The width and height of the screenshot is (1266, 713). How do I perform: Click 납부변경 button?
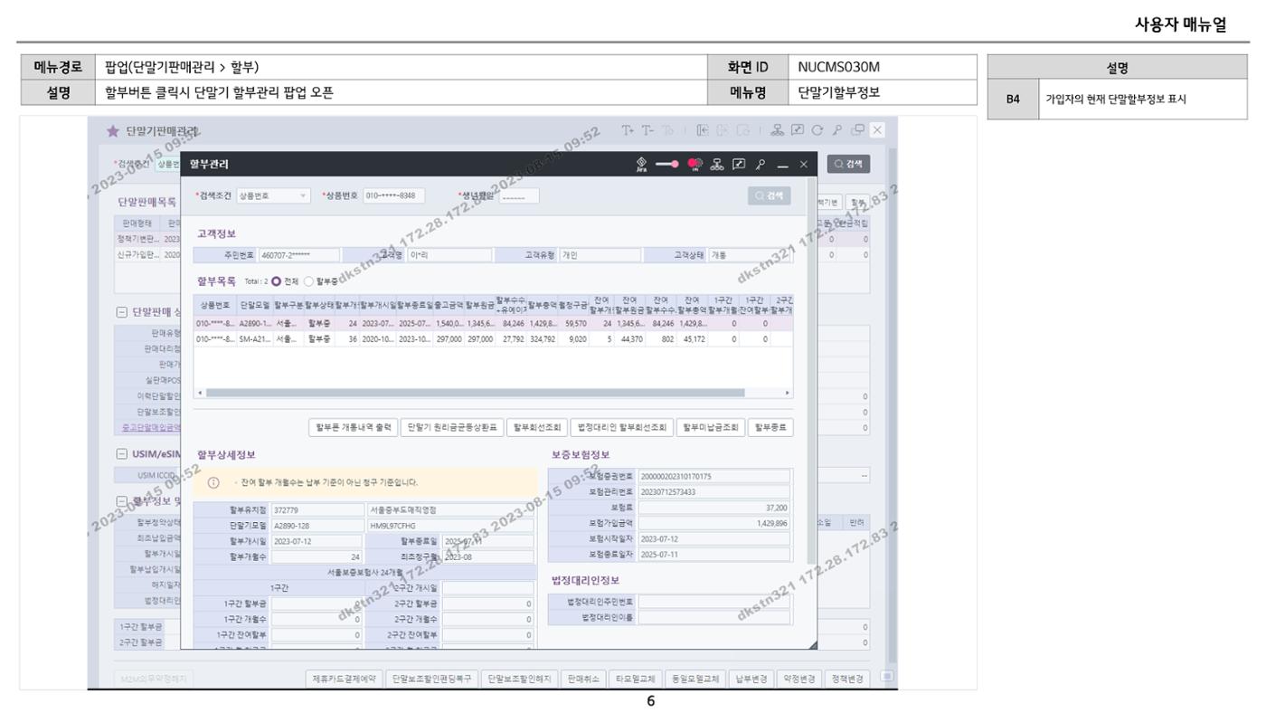(751, 677)
